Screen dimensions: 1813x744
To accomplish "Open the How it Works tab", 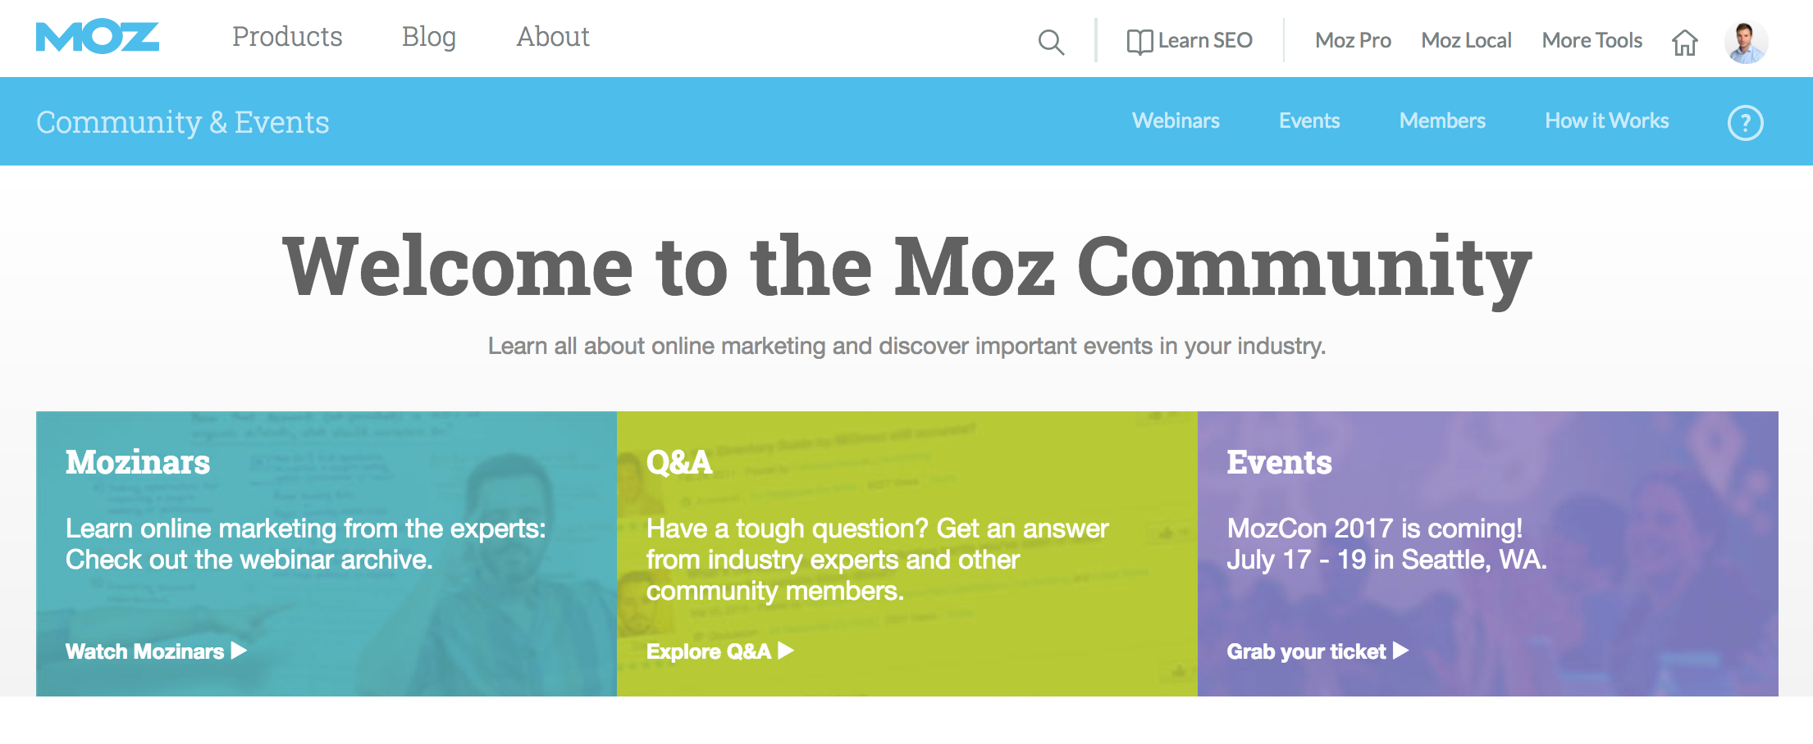I will pos(1607,120).
